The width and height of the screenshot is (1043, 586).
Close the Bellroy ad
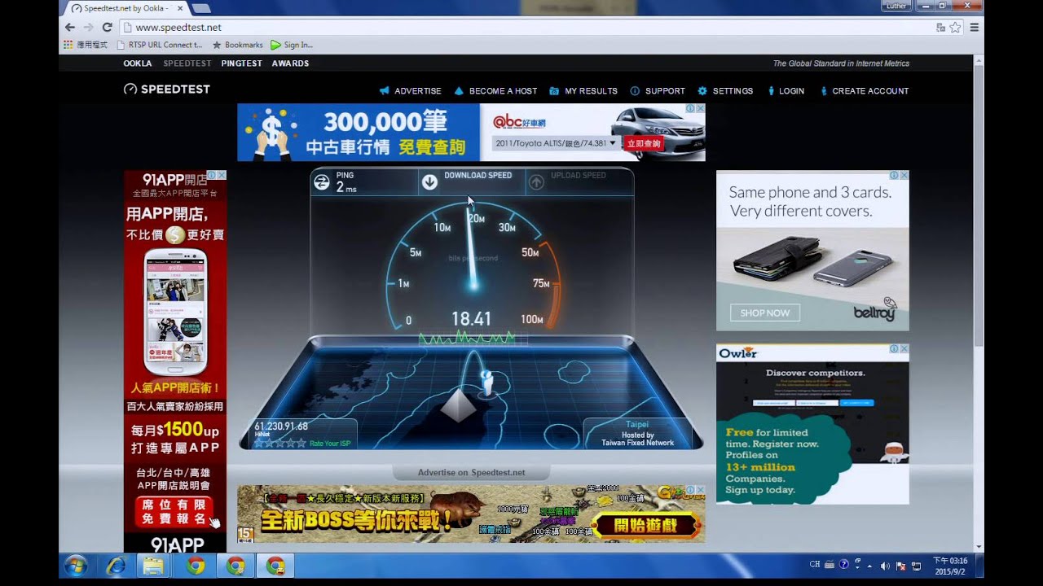[904, 175]
